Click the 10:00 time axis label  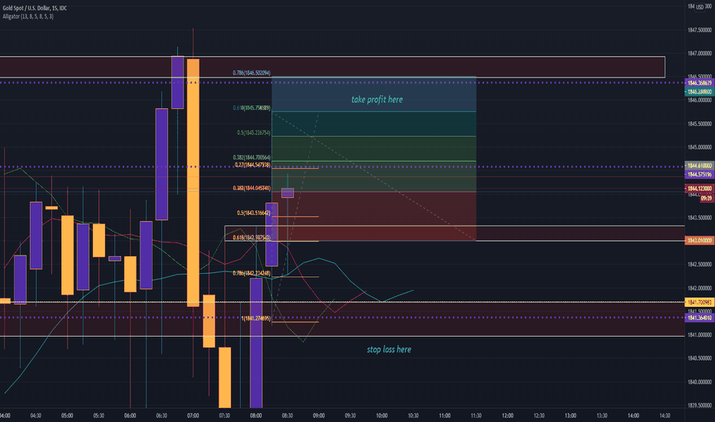[x=382, y=416]
